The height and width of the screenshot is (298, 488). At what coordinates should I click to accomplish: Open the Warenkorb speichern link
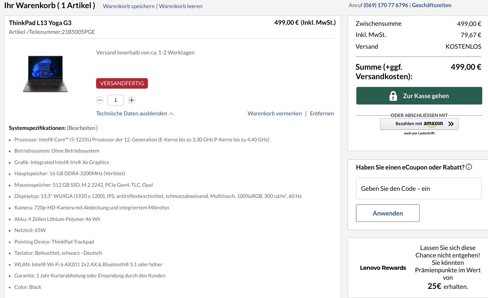click(129, 6)
